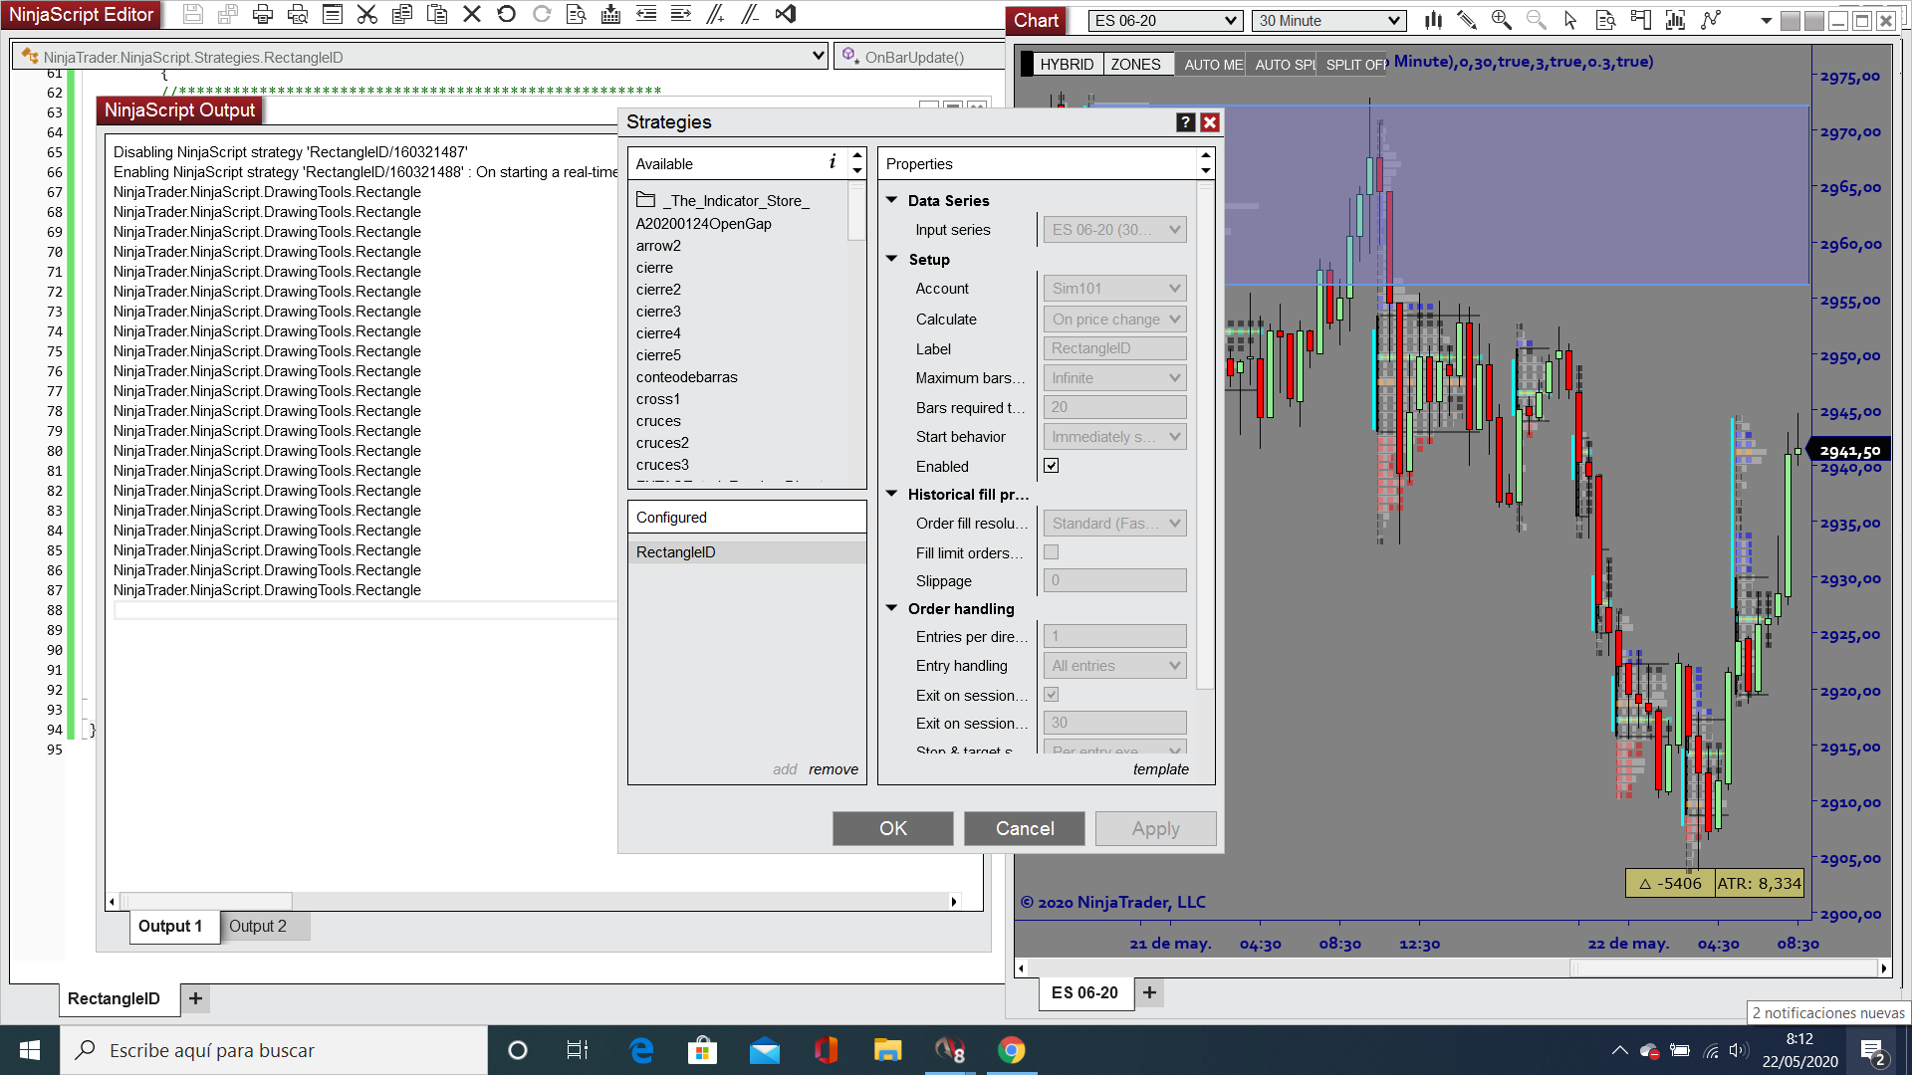
Task: Open the chart bar type icon
Action: pos(1433,20)
